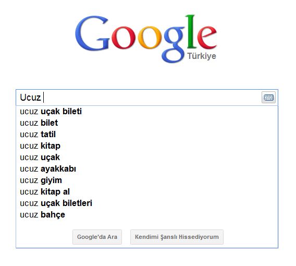Pick the "ucuz bahçe" suggestion
Screen dimensions: 296x266
click(147, 215)
